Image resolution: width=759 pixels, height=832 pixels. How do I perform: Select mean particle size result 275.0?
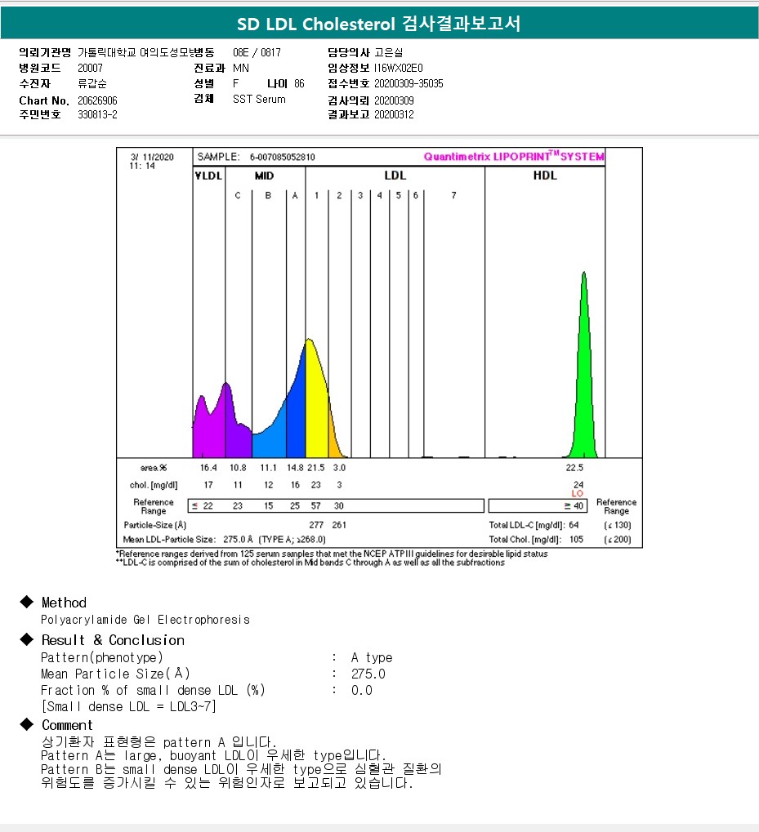pyautogui.click(x=368, y=674)
